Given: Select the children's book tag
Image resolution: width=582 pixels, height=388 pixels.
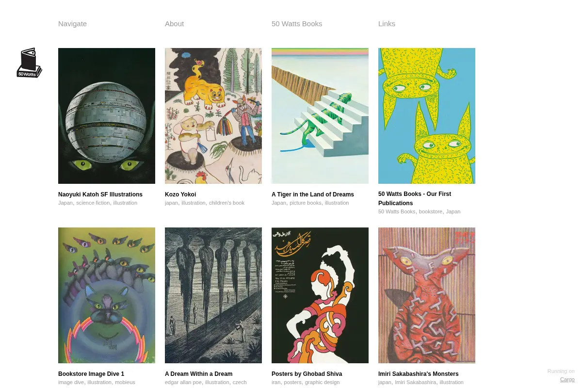Looking at the screenshot, I should tap(226, 203).
